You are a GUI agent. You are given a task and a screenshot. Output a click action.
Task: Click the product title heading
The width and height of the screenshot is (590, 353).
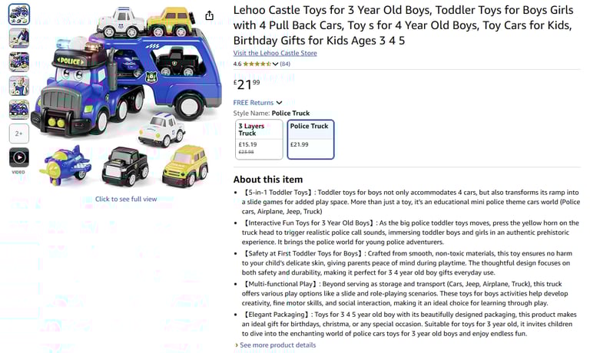[403, 25]
